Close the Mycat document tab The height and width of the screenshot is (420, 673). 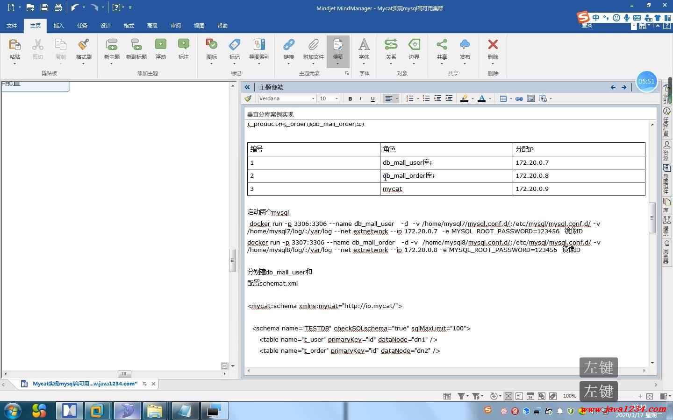click(153, 384)
